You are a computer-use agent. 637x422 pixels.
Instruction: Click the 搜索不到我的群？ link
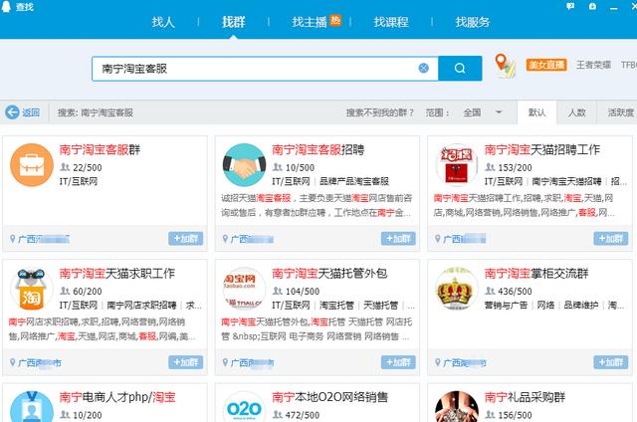(380, 112)
